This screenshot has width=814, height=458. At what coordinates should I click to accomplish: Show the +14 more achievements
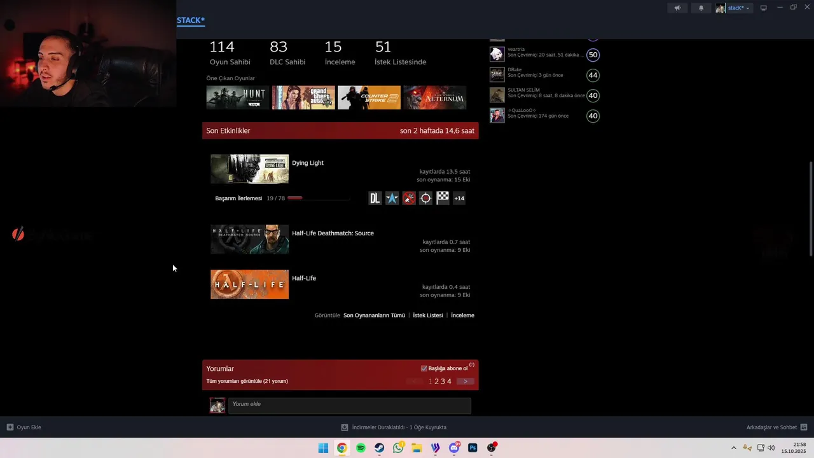459,198
